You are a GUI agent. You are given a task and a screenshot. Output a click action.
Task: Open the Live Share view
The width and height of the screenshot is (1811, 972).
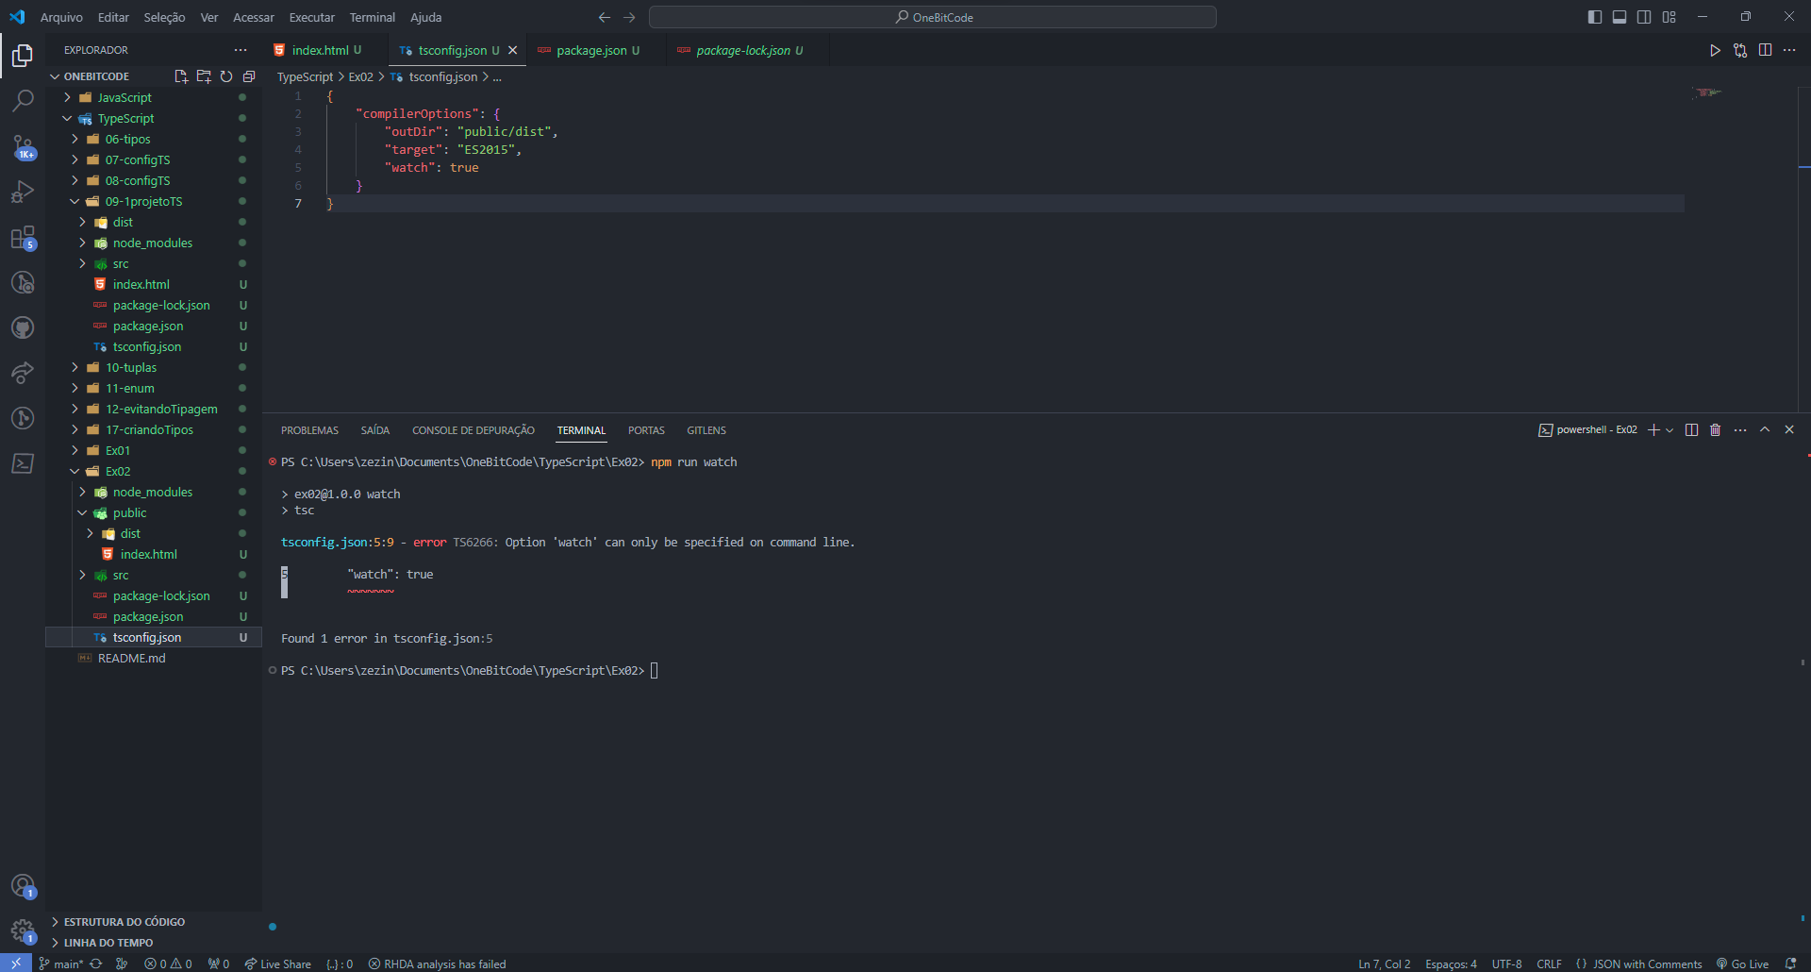click(23, 373)
